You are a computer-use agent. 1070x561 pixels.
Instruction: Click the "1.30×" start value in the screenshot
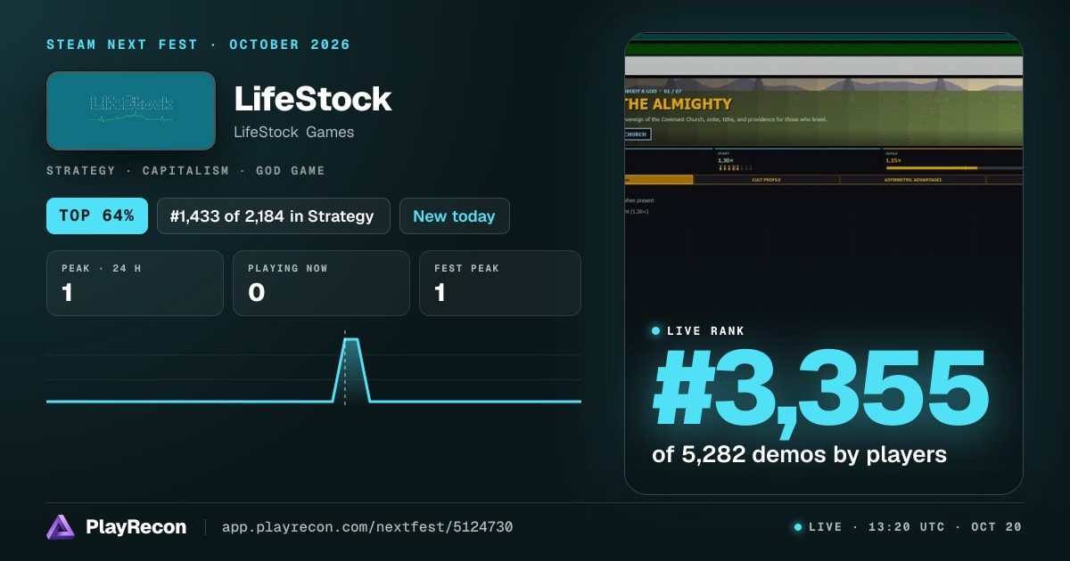pos(727,160)
